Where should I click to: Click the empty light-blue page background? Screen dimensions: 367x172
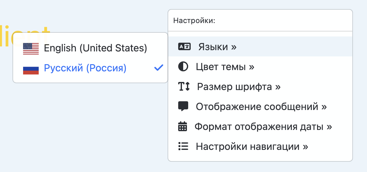pos(78,131)
